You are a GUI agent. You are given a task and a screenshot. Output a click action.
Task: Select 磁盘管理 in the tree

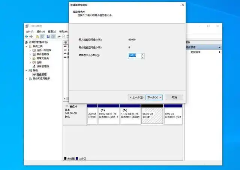(x=42, y=75)
